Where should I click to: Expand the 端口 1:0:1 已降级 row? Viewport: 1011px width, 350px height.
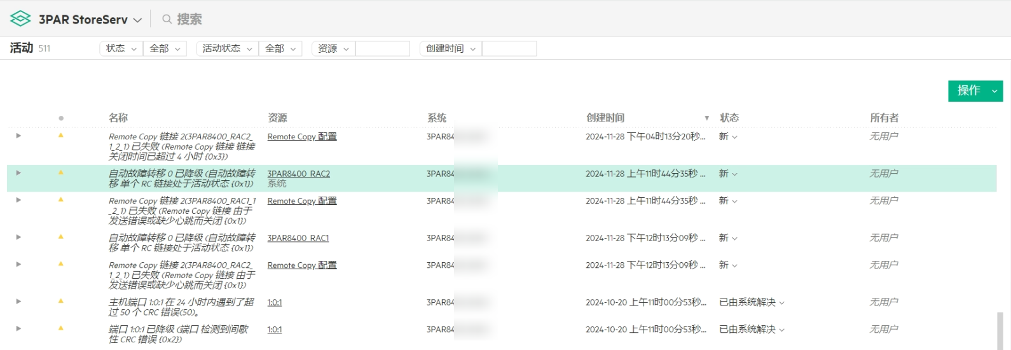(18, 328)
